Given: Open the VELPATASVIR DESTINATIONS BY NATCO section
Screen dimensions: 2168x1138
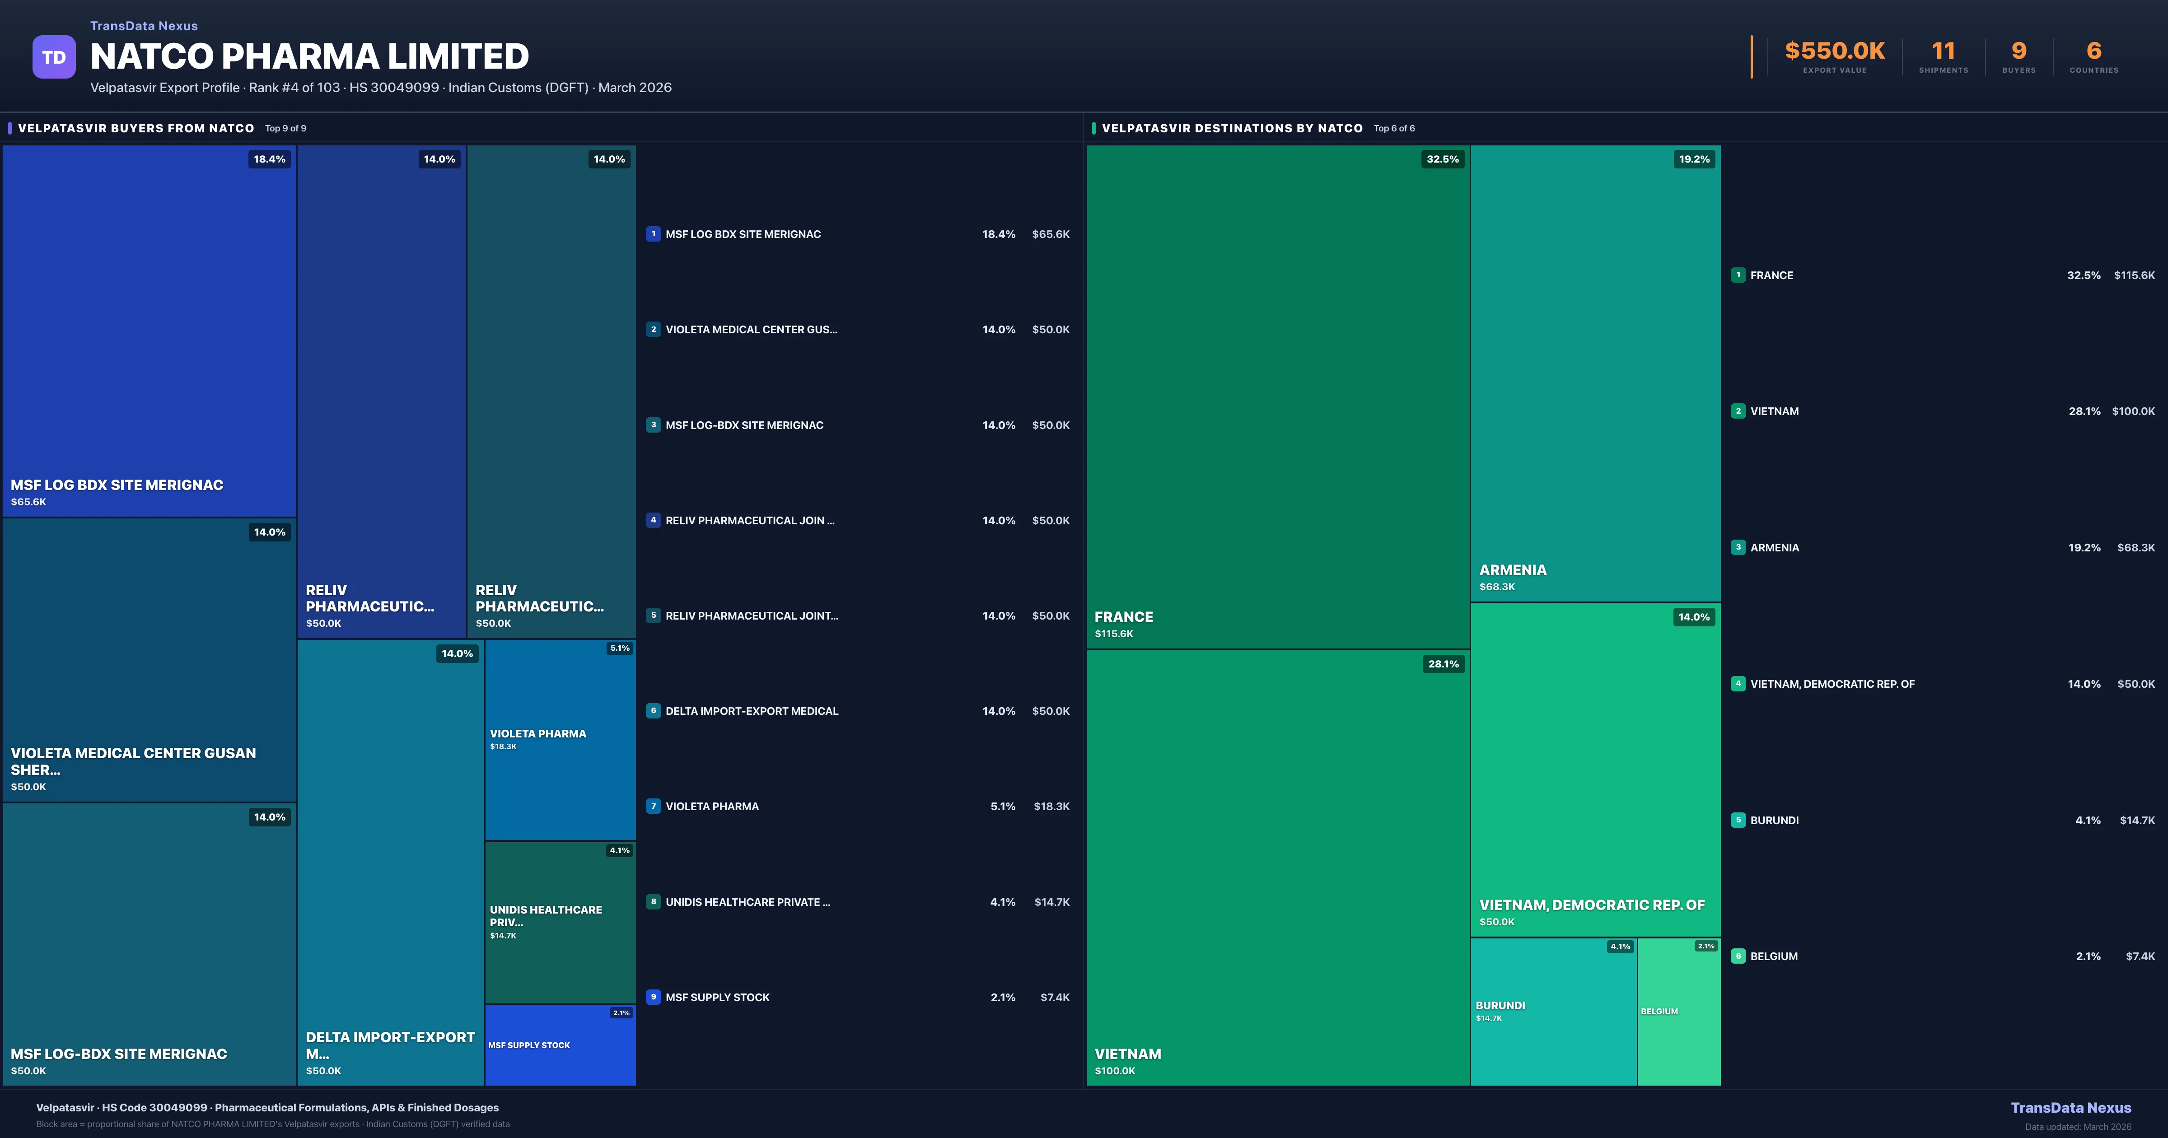Looking at the screenshot, I should (x=1233, y=128).
